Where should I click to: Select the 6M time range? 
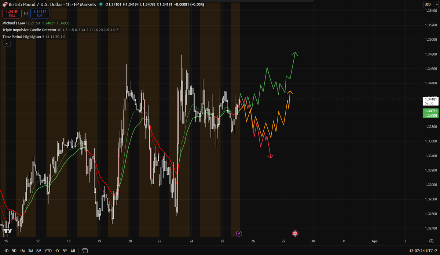point(39,251)
